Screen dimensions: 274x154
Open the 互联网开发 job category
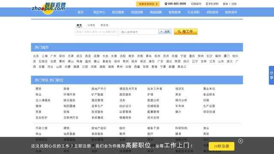[71, 118]
